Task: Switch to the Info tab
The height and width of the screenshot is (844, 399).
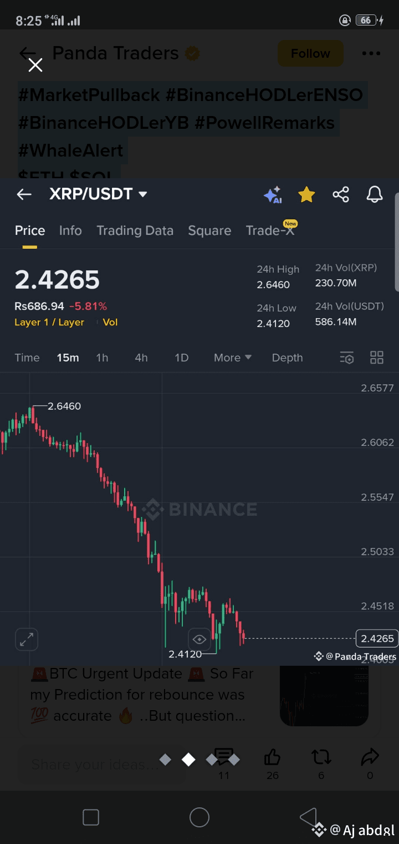Action: click(x=70, y=230)
